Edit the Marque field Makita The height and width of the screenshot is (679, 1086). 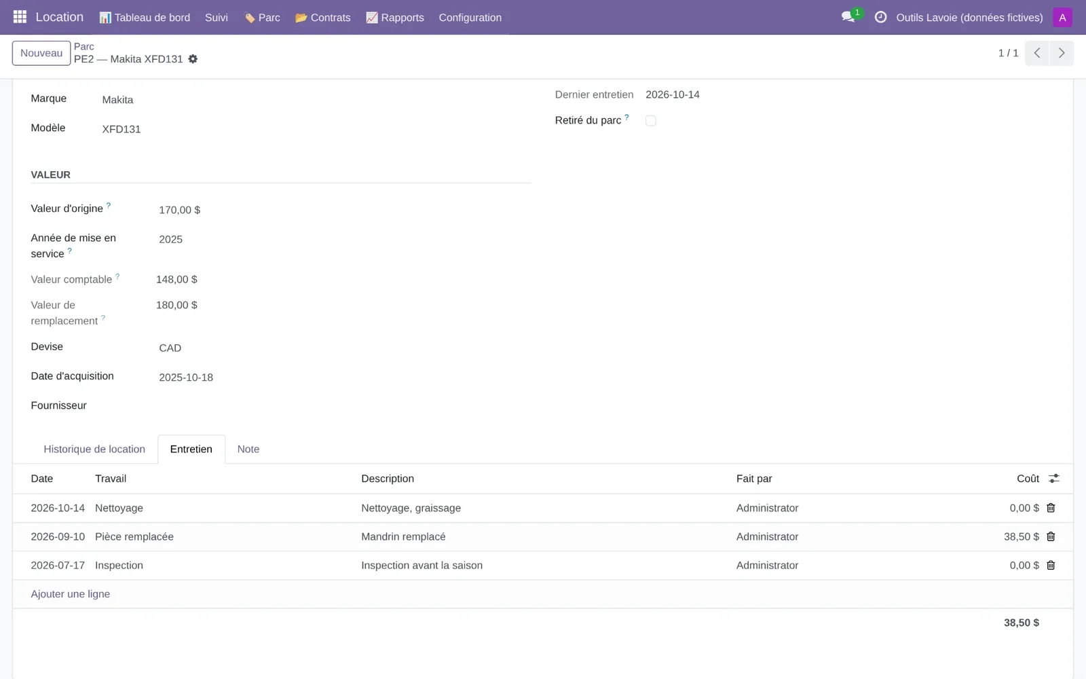pos(316,100)
